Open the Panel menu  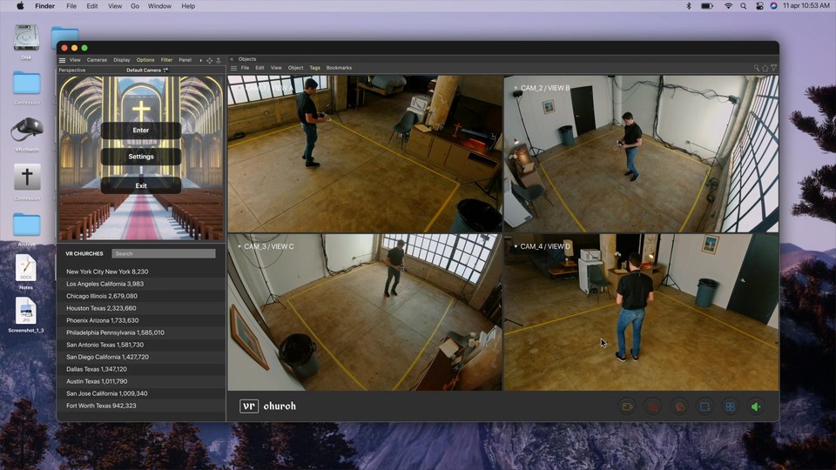[x=185, y=60]
